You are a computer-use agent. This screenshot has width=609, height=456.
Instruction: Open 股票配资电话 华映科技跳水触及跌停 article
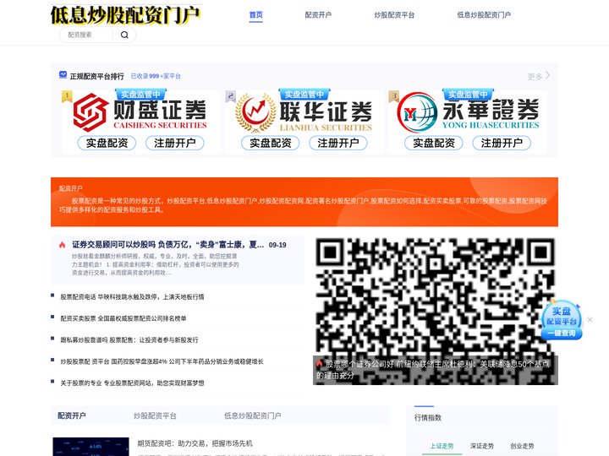point(132,297)
